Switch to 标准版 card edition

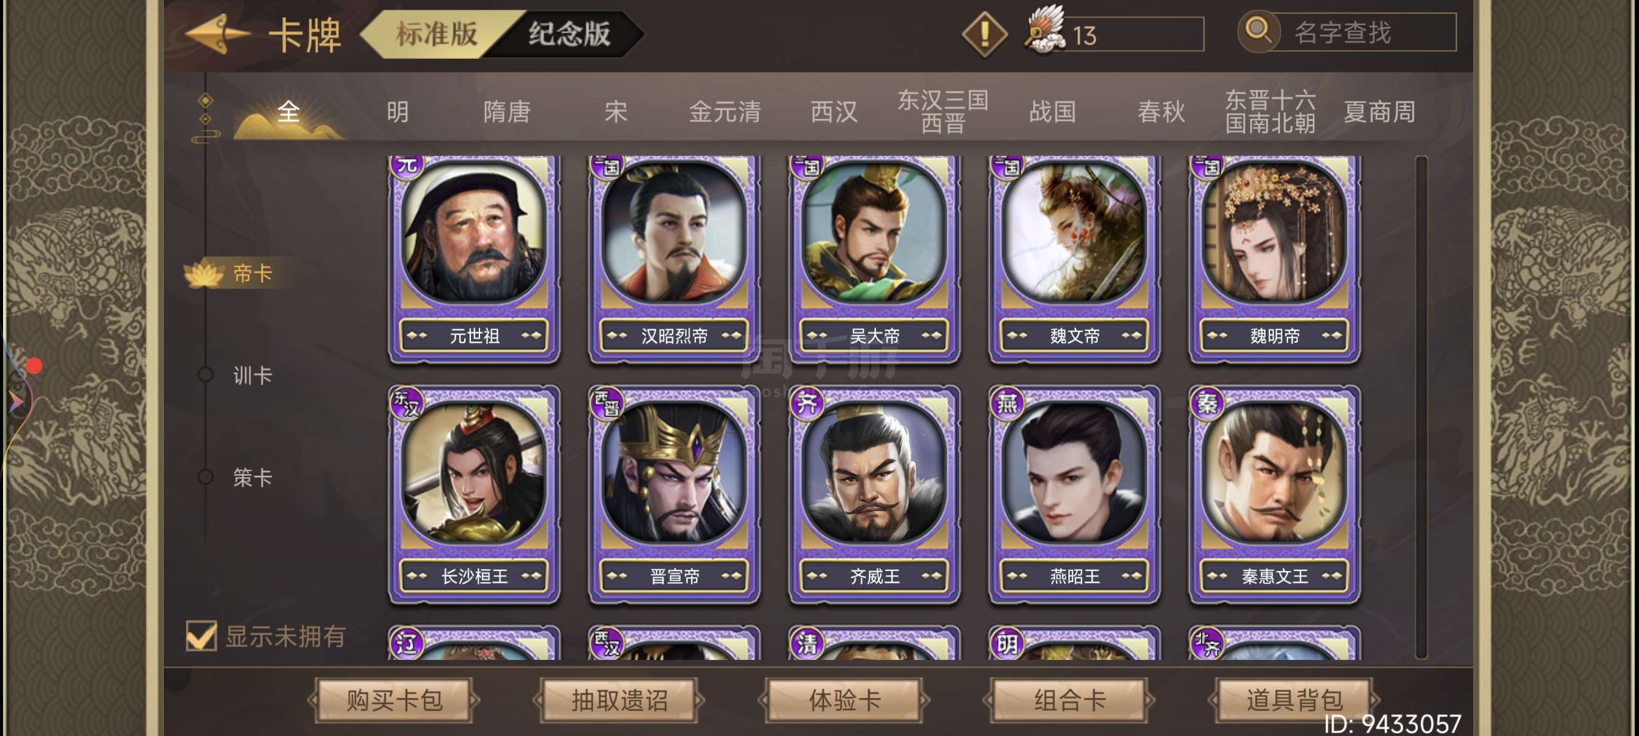436,34
